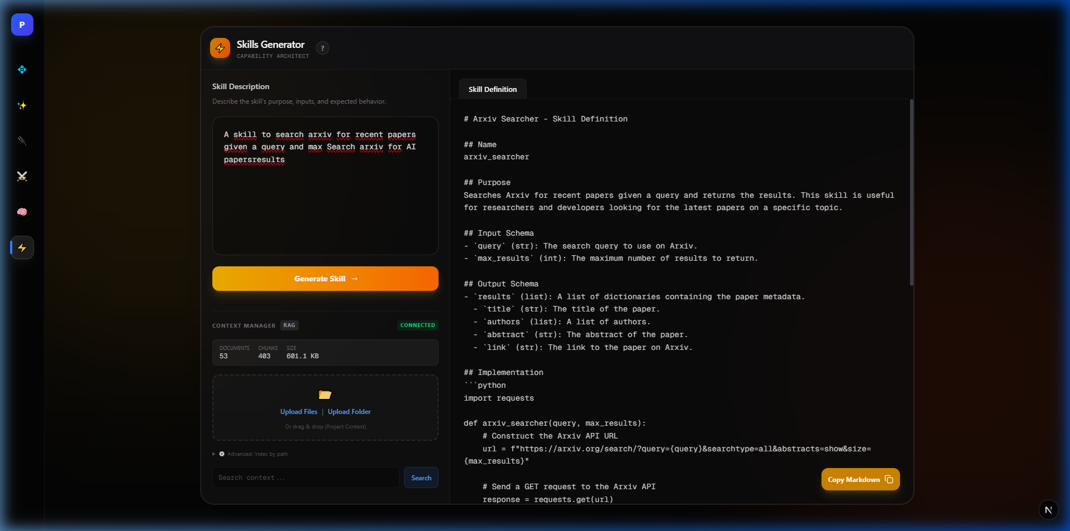Viewport: 1070px width, 531px height.
Task: Click the '# Arxiv Searcher - Skill Definition' title line
Action: point(546,119)
